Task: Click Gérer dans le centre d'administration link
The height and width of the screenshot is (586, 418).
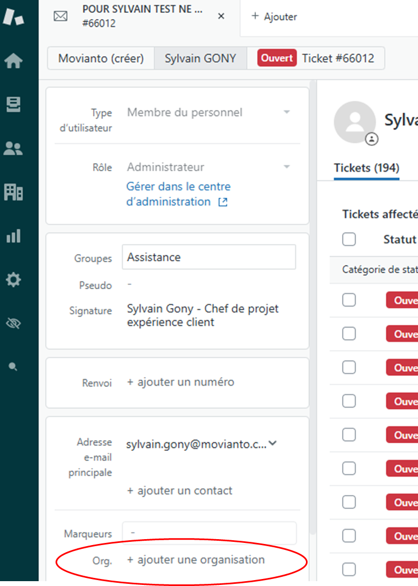Action: pos(178,194)
